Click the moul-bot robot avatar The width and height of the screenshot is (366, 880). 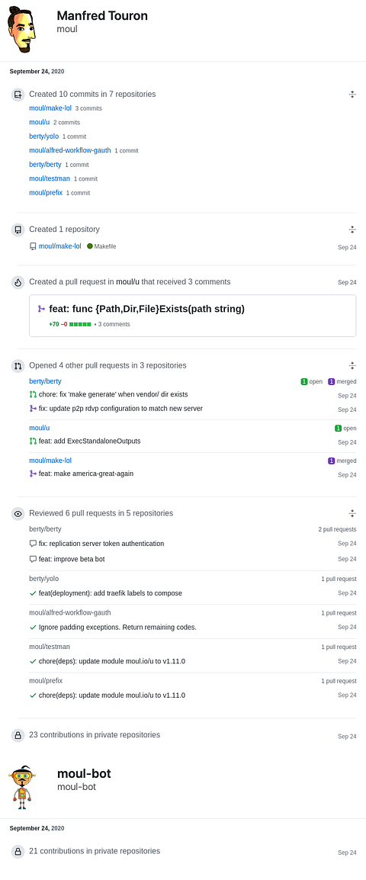pyautogui.click(x=22, y=787)
